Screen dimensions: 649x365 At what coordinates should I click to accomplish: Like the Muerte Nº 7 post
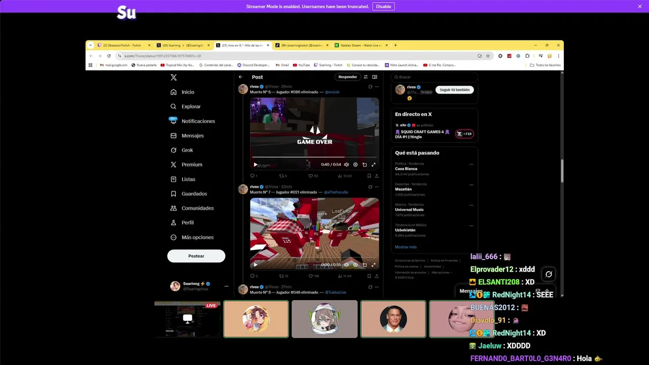(x=313, y=276)
